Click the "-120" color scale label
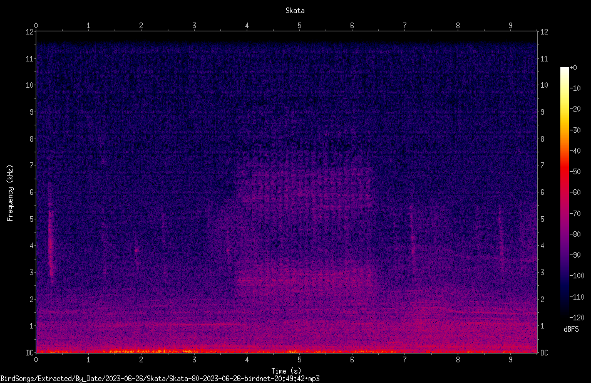 coord(577,318)
